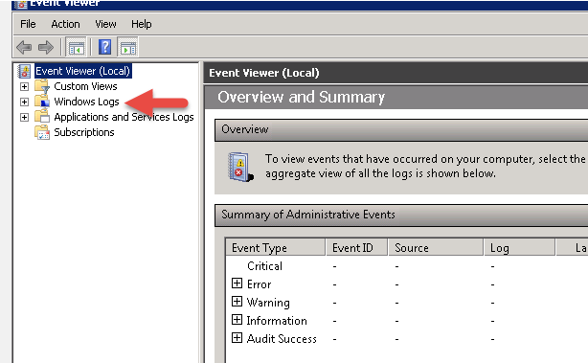Open the View menu

(105, 24)
